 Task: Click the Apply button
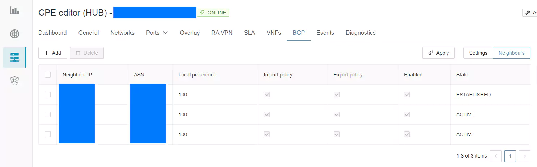pyautogui.click(x=438, y=53)
